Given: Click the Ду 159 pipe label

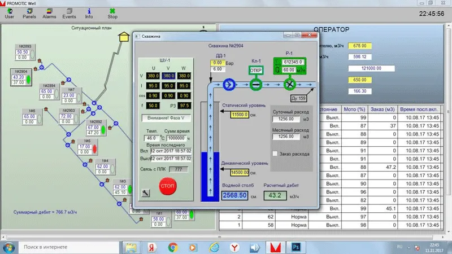Looking at the screenshot, I should 298,98.
